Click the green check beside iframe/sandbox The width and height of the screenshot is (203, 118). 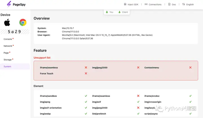(86, 96)
